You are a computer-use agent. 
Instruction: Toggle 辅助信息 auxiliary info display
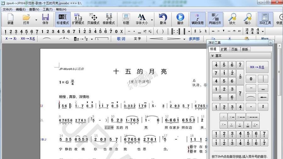click(x=198, y=19)
